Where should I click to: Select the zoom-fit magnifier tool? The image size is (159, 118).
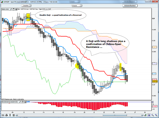coord(149,115)
